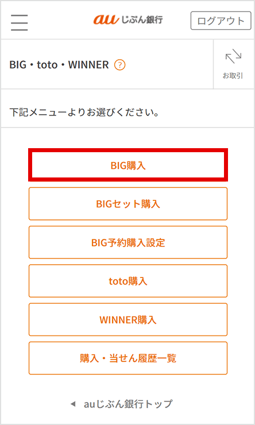255x425 pixels.
Task: Select the highlighted BIG購入 option
Action: [128, 165]
